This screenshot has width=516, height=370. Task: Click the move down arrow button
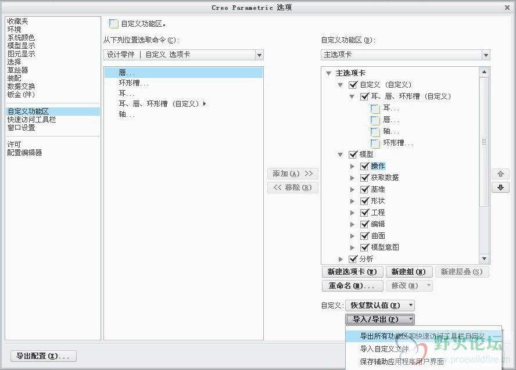pyautogui.click(x=500, y=188)
